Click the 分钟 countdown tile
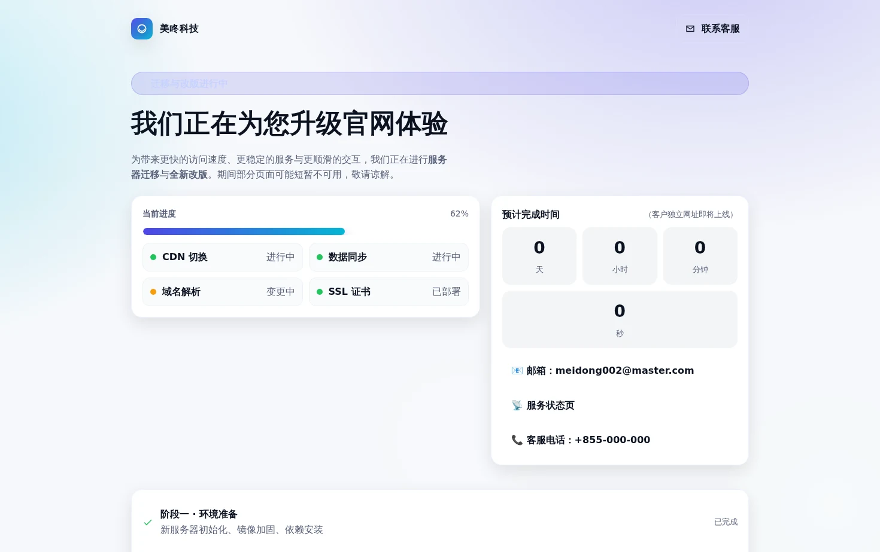The width and height of the screenshot is (880, 552). click(700, 256)
